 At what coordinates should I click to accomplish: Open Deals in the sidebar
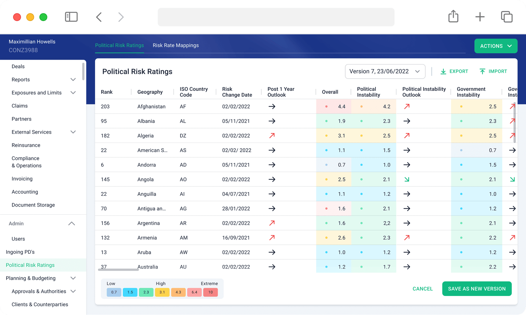(18, 67)
